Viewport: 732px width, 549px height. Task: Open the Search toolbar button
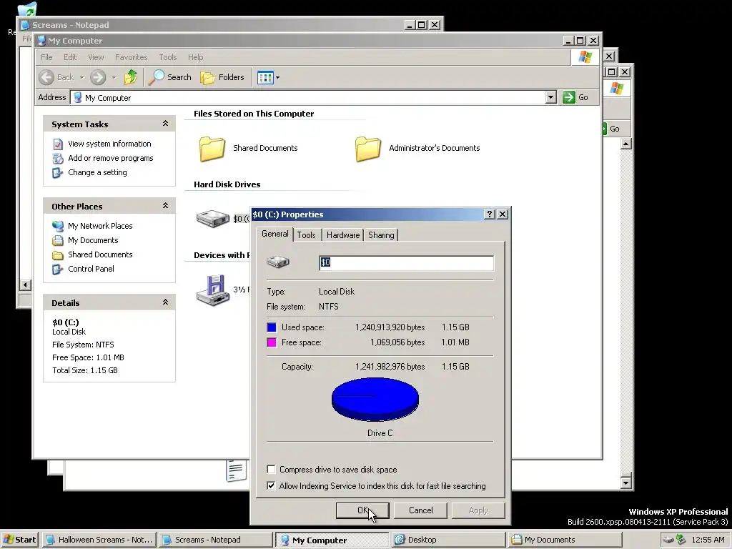(x=170, y=77)
